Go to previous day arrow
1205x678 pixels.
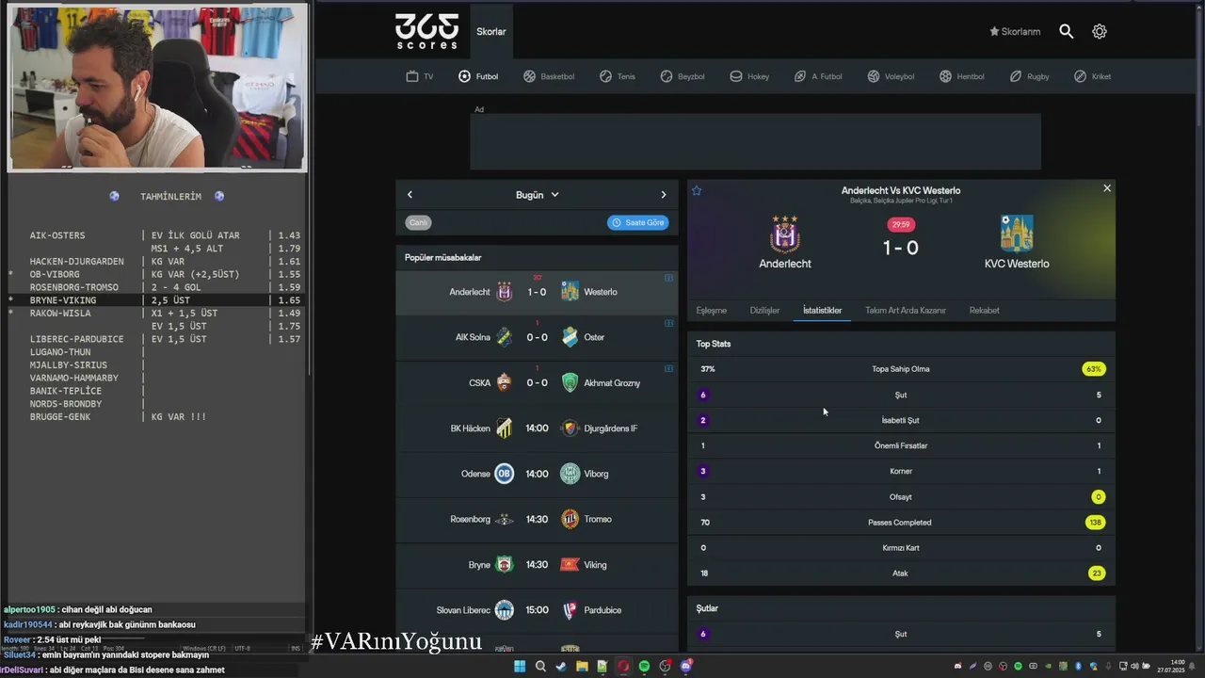pos(410,195)
